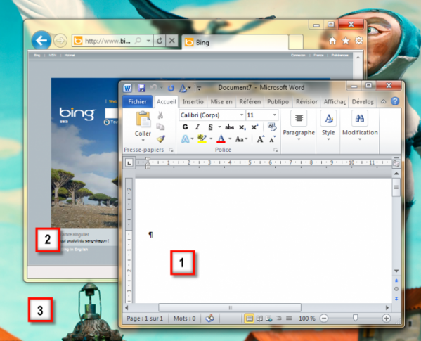Toggle superscript formatting (x²)
421x341 pixels.
[x=254, y=127]
